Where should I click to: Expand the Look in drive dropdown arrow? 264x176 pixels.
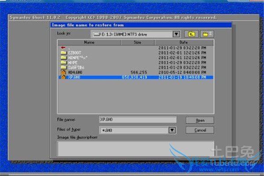coord(176,34)
